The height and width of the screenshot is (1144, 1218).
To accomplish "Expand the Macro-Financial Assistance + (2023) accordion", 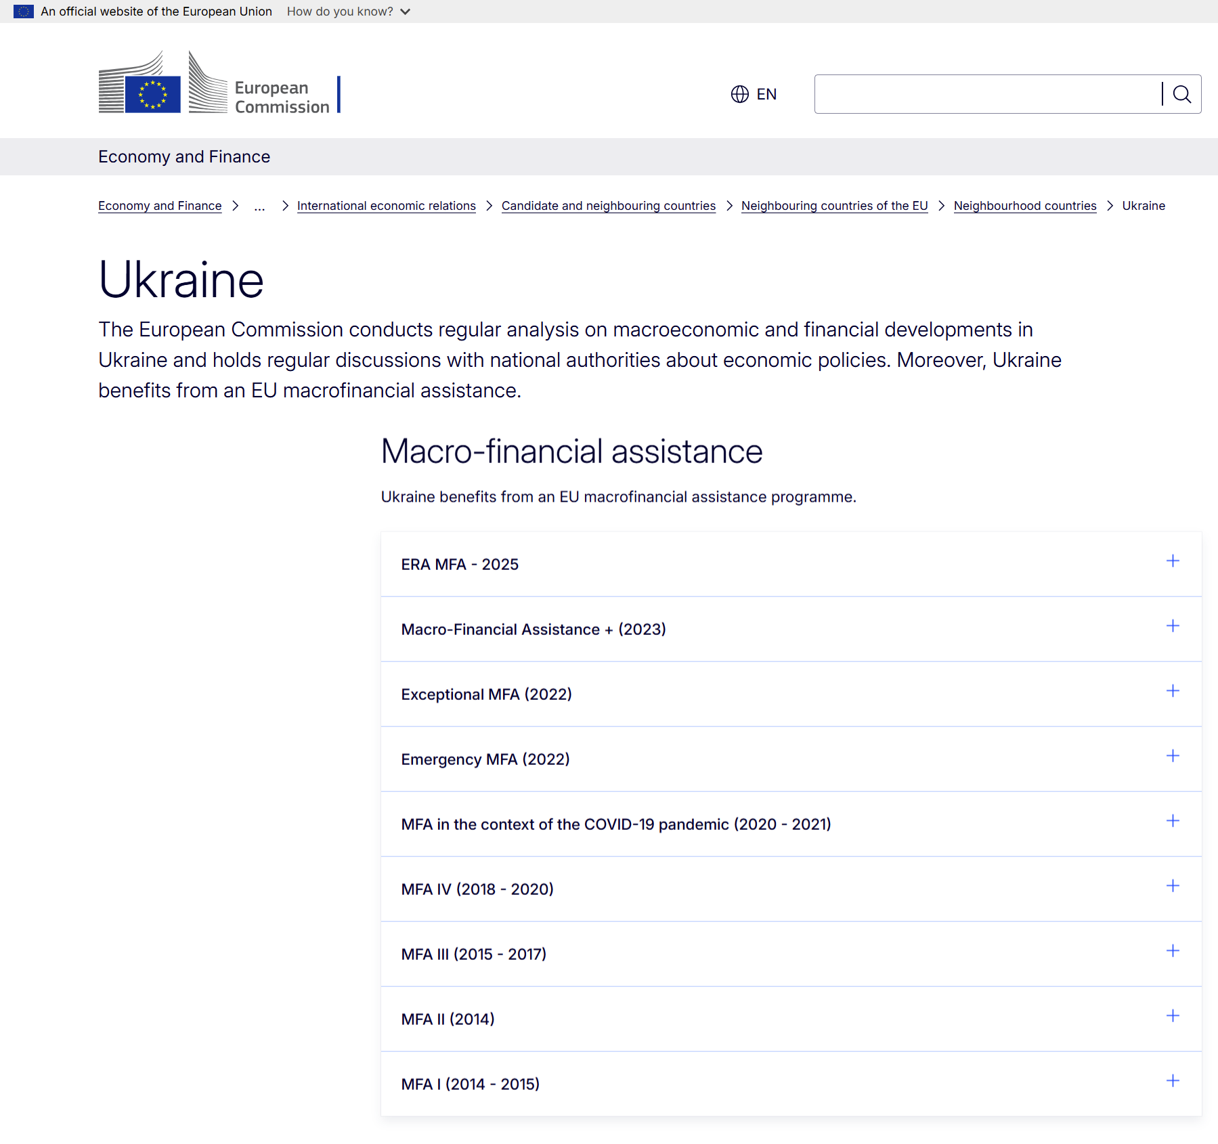I will coord(1173,626).
